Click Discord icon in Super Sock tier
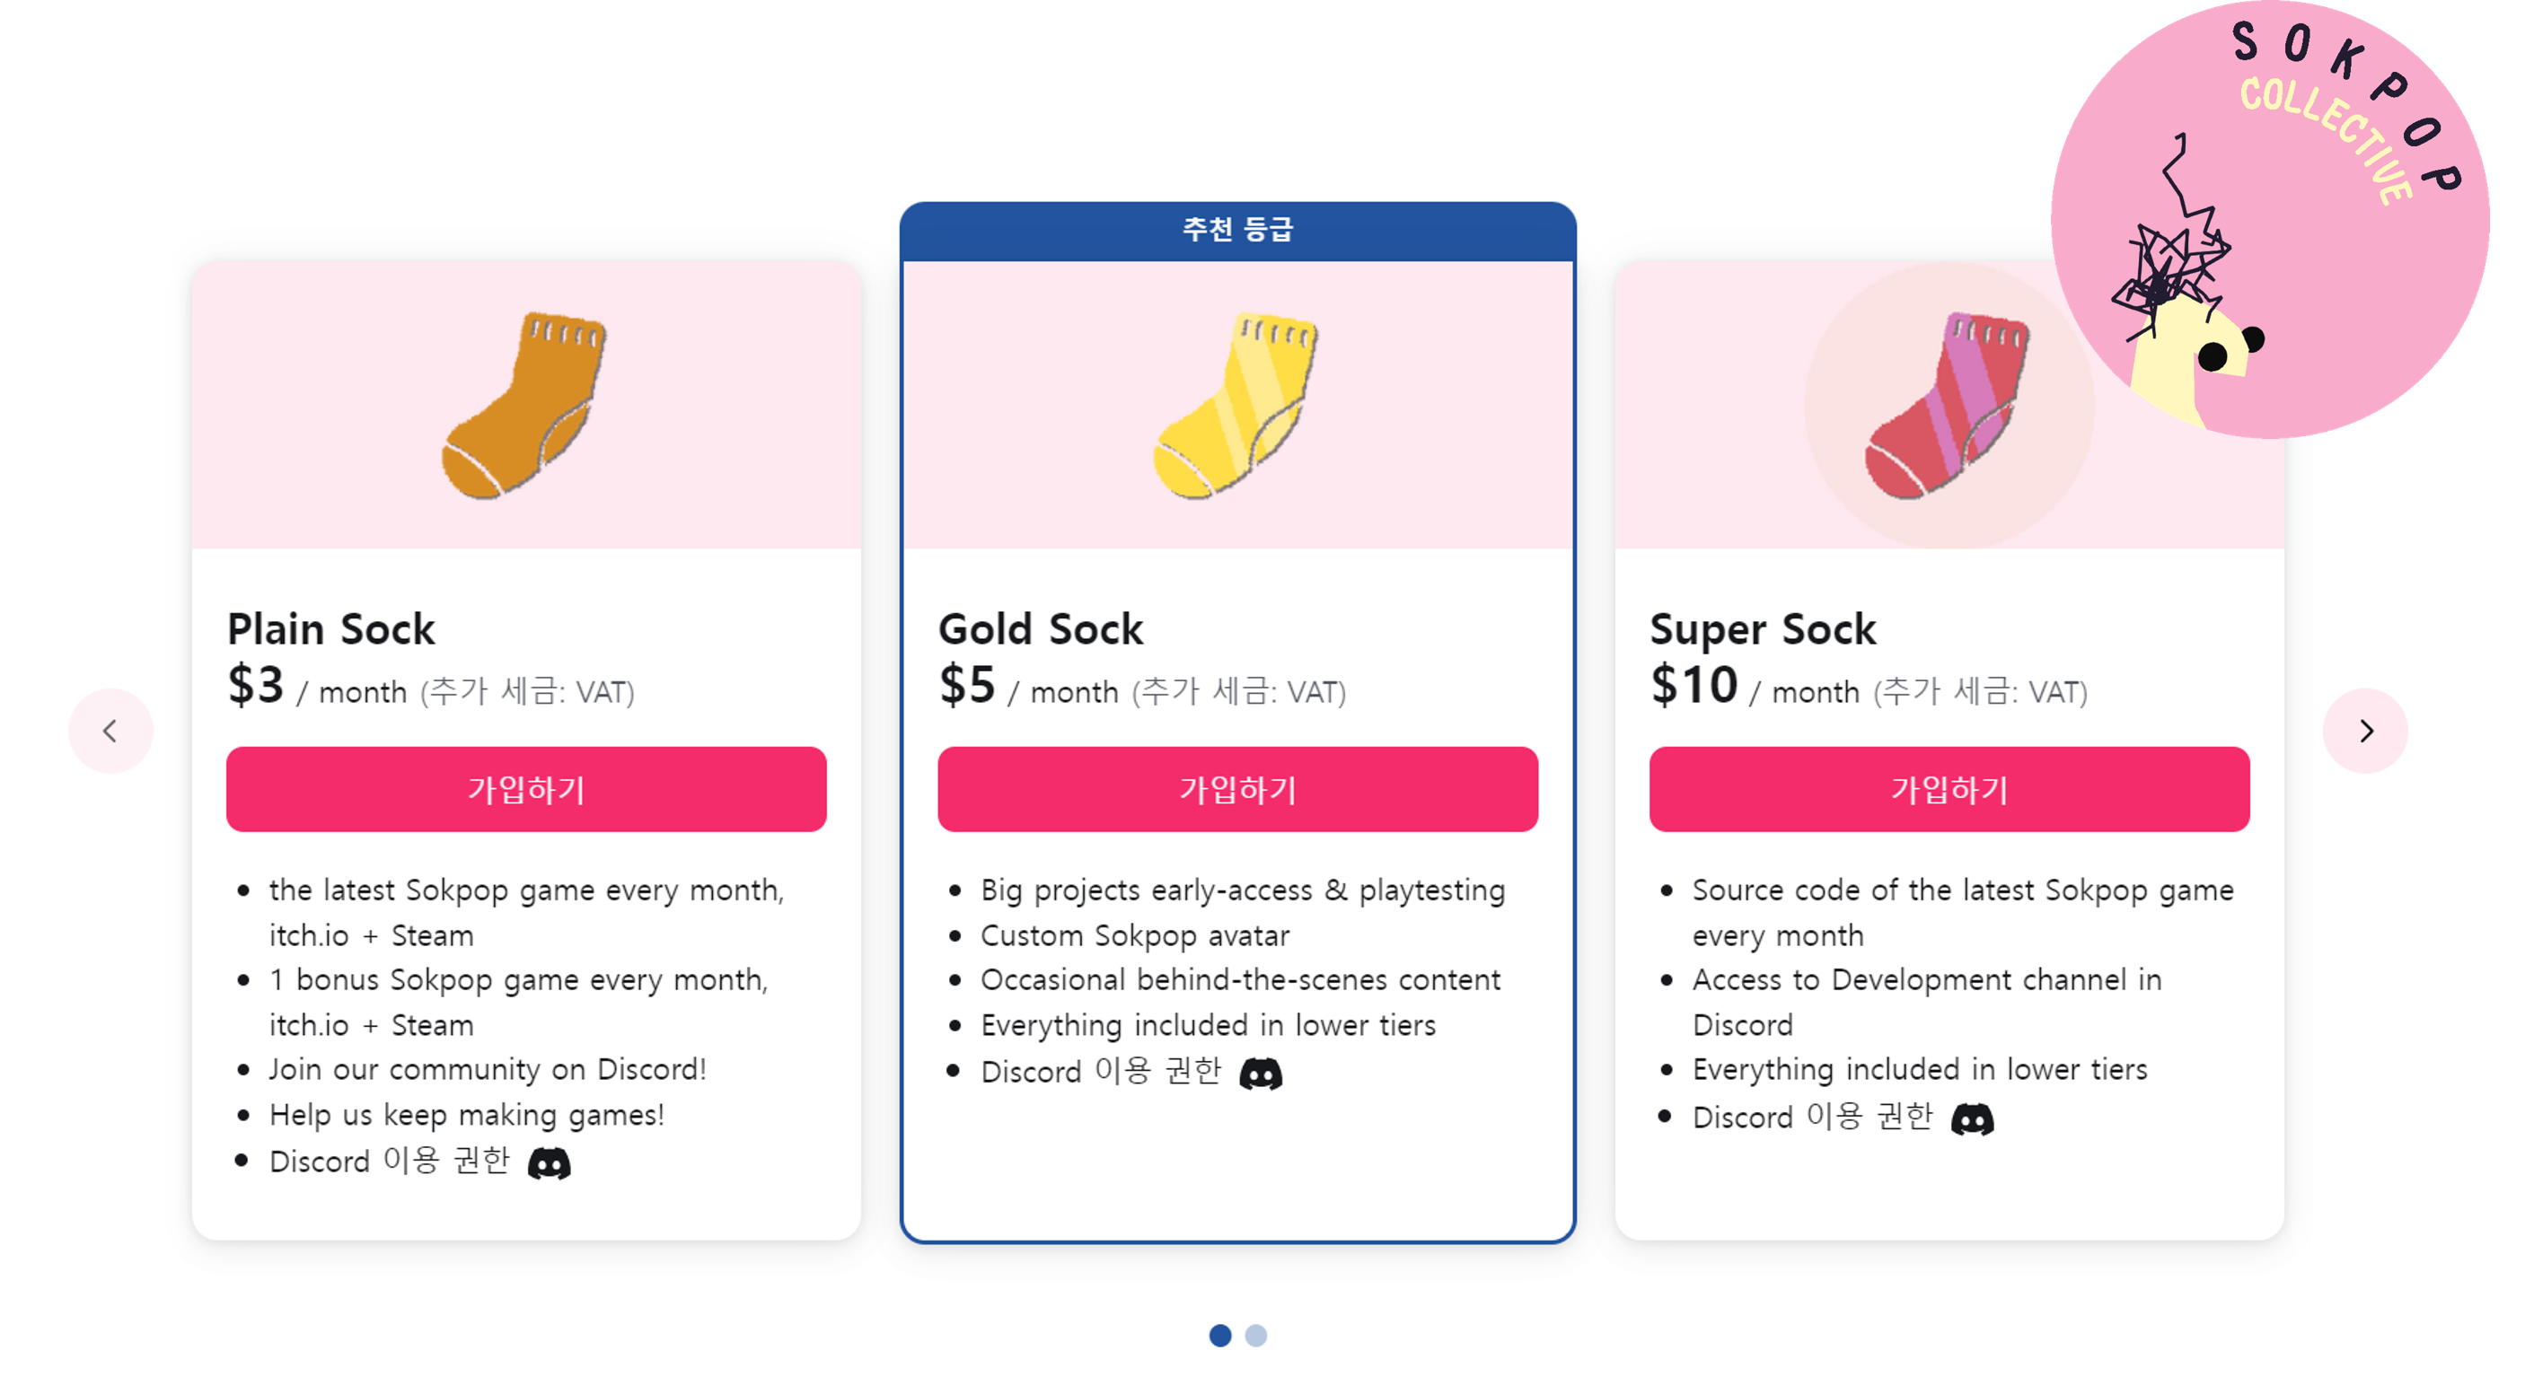Image resolution: width=2525 pixels, height=1394 pixels. tap(1972, 1118)
